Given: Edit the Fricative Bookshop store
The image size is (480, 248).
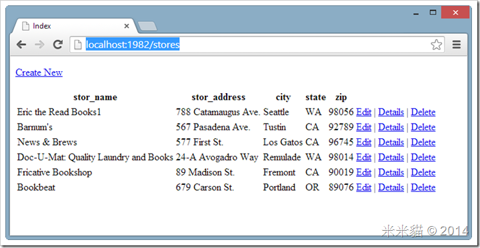Looking at the screenshot, I should 364,172.
